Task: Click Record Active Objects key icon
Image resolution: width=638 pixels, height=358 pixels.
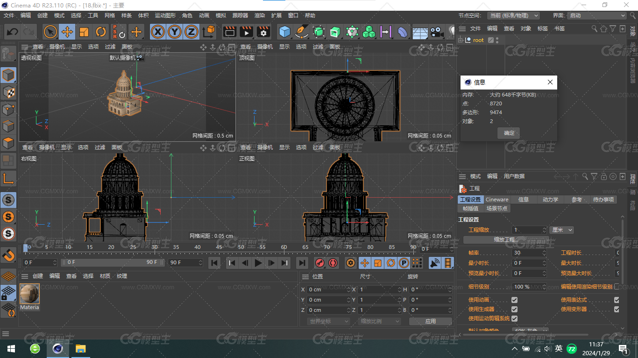Action: (319, 263)
